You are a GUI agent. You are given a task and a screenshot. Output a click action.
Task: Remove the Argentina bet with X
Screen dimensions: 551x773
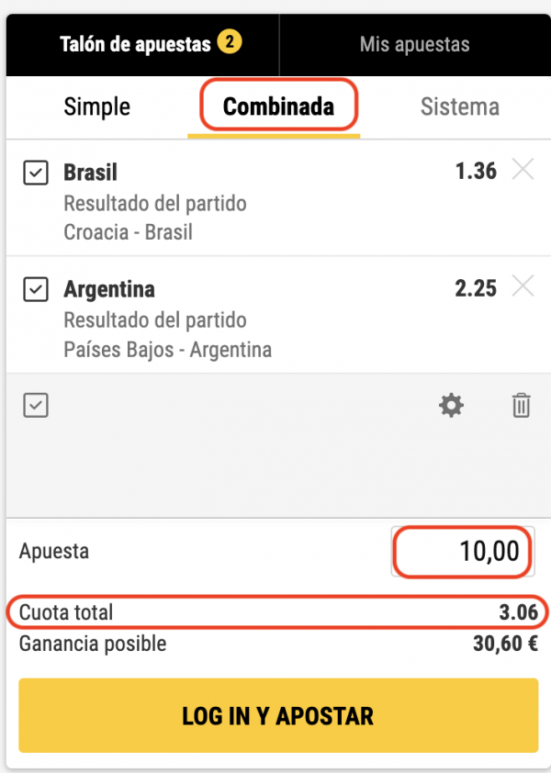click(x=523, y=286)
